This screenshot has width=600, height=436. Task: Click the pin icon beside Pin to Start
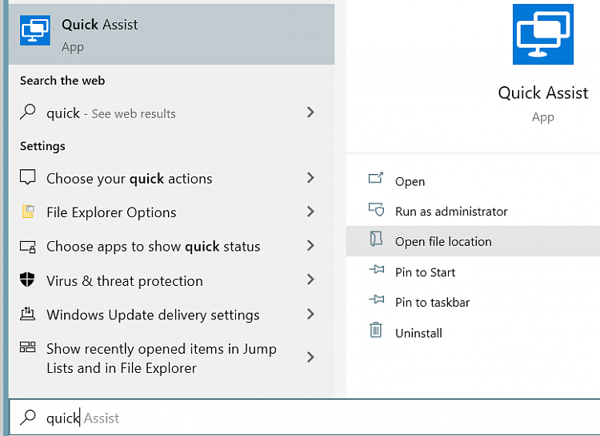pos(377,270)
